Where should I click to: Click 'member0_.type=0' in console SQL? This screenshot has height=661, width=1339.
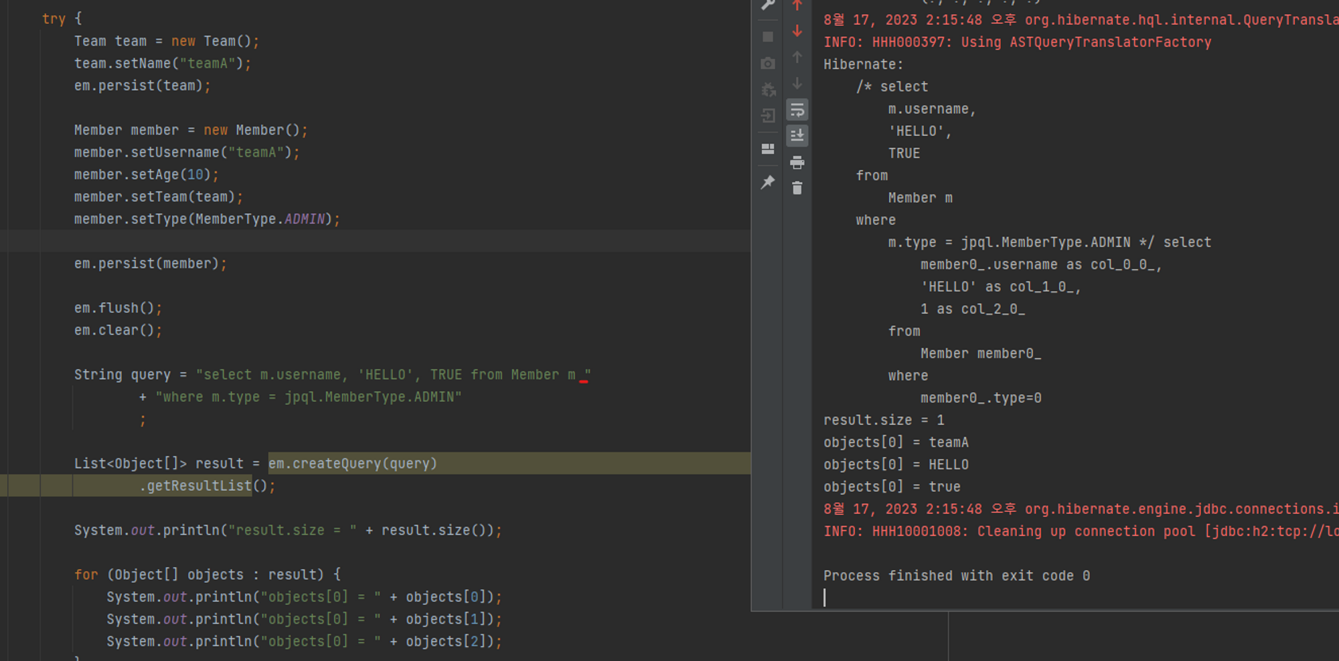[x=981, y=398]
